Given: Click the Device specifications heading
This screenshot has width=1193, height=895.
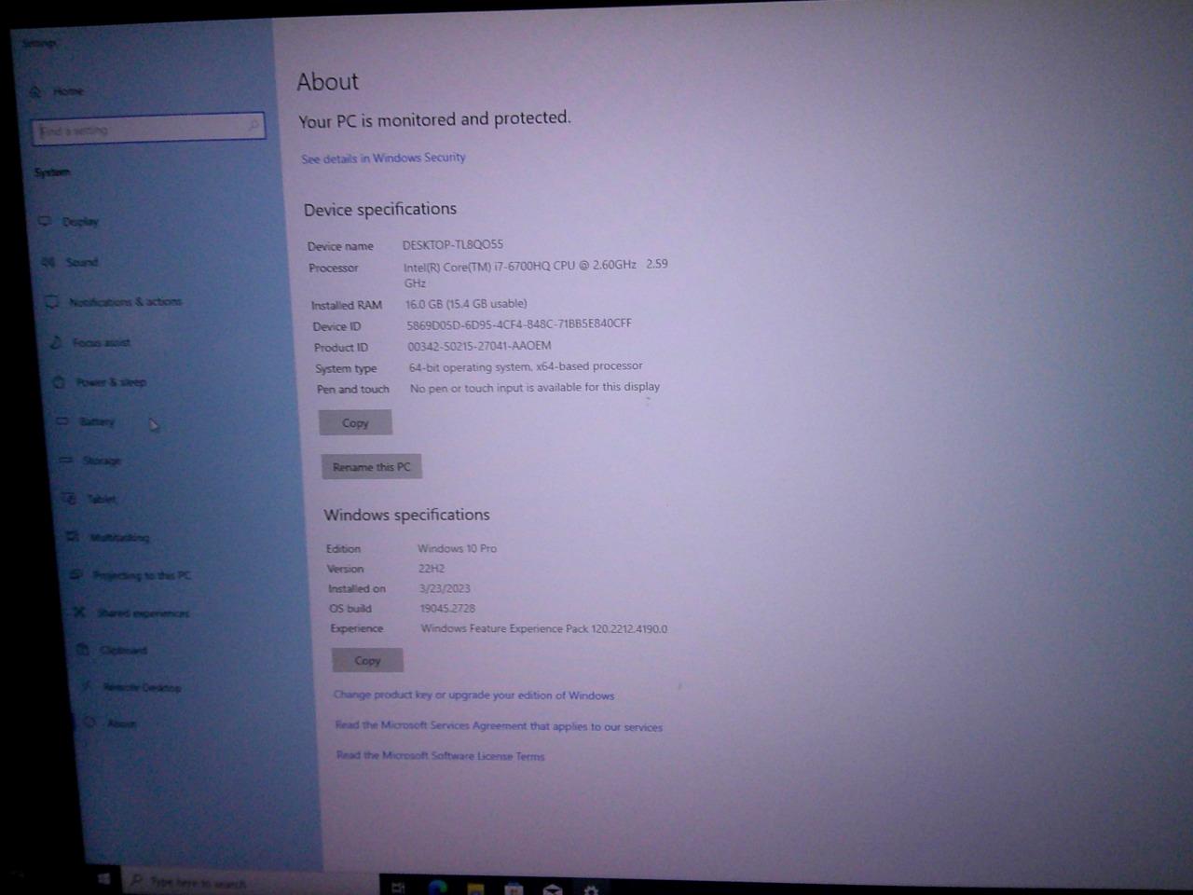Looking at the screenshot, I should click(x=380, y=210).
